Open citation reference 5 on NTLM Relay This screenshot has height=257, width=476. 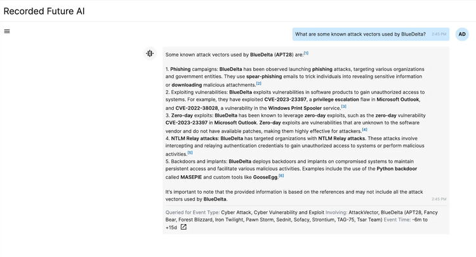pyautogui.click(x=190, y=152)
